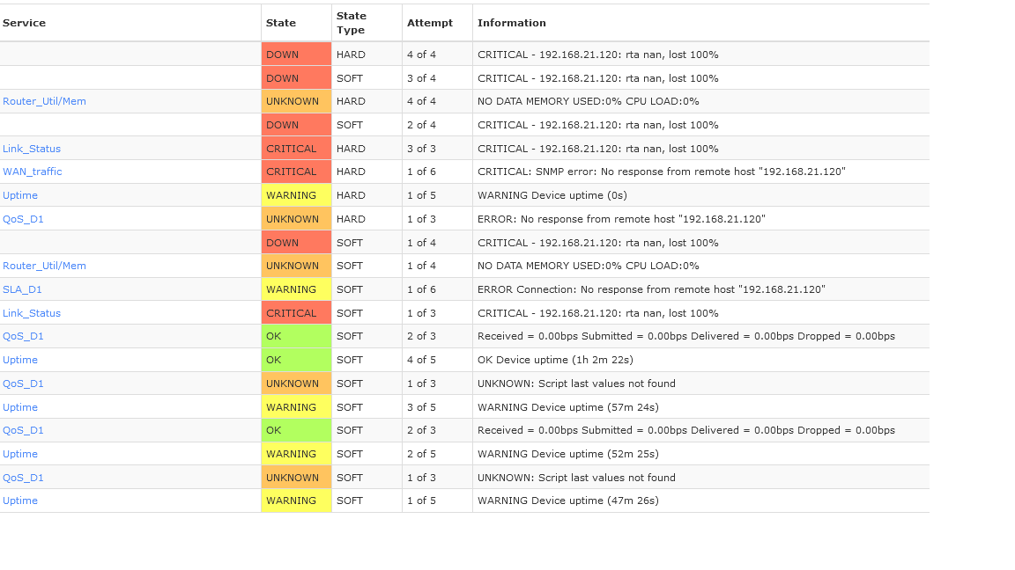Screen dimensions: 1015x570
Task: Open Link_Status link with attempt 1 of 3
Action: tap(32, 313)
